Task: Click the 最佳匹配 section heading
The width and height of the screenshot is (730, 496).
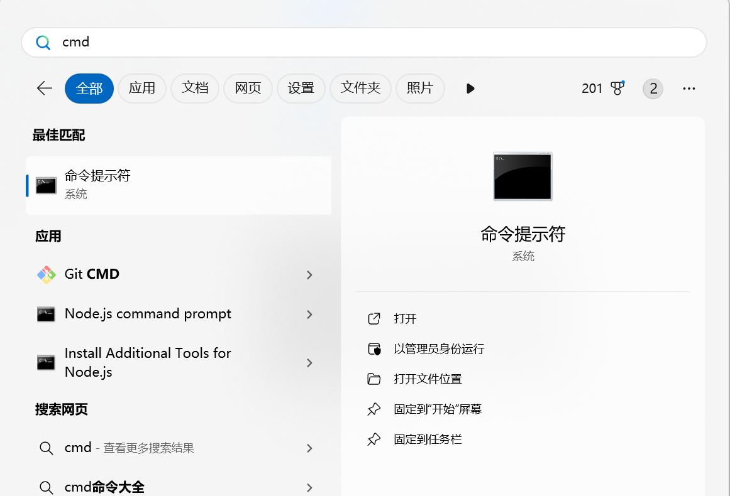Action: pos(58,135)
